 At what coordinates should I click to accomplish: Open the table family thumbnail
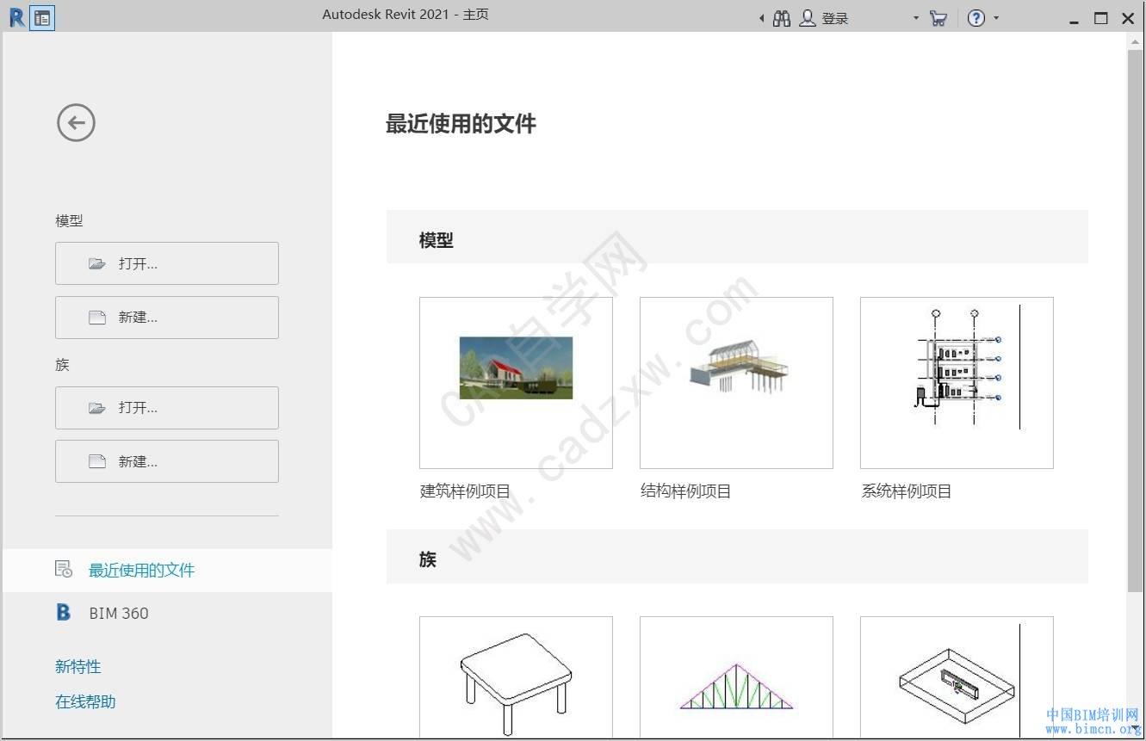coord(516,677)
